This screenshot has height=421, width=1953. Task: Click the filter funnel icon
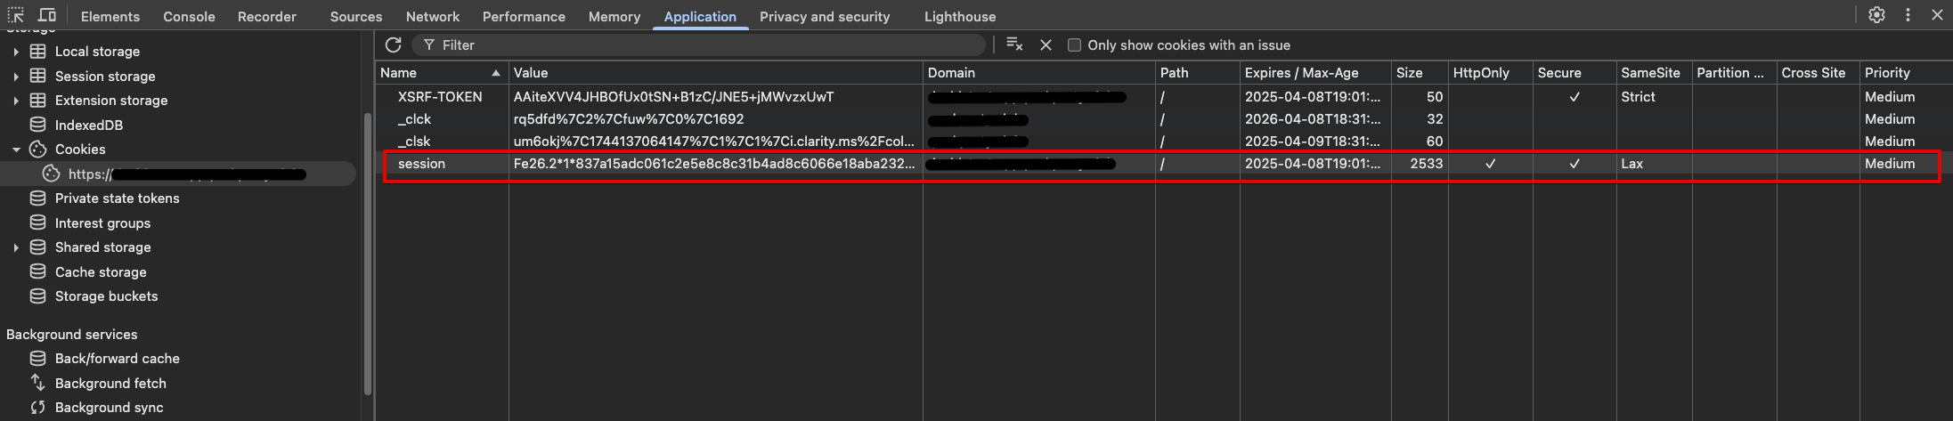coord(429,45)
